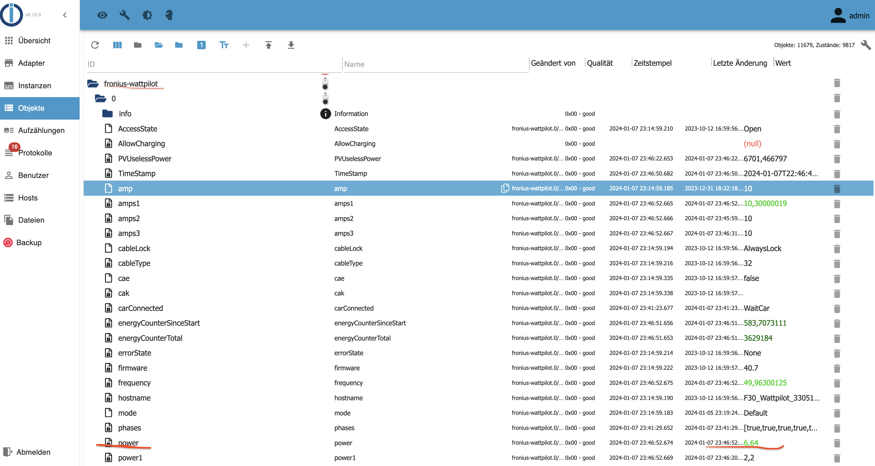Open the Instanzen menu item
The width and height of the screenshot is (875, 466).
(x=34, y=86)
